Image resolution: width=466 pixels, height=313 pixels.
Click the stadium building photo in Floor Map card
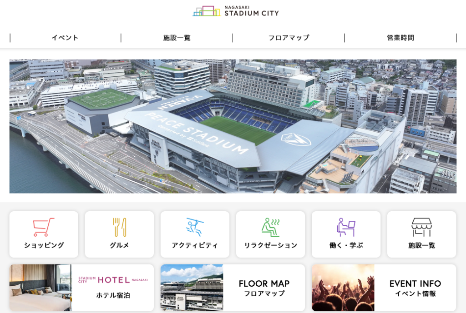point(192,288)
